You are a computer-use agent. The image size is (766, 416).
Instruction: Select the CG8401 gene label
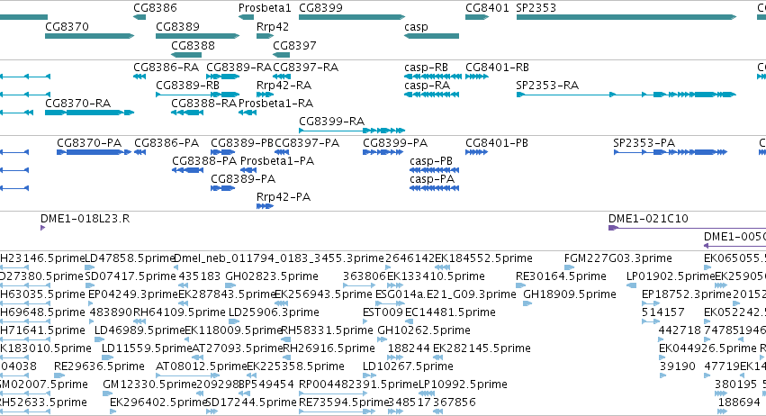tap(487, 8)
